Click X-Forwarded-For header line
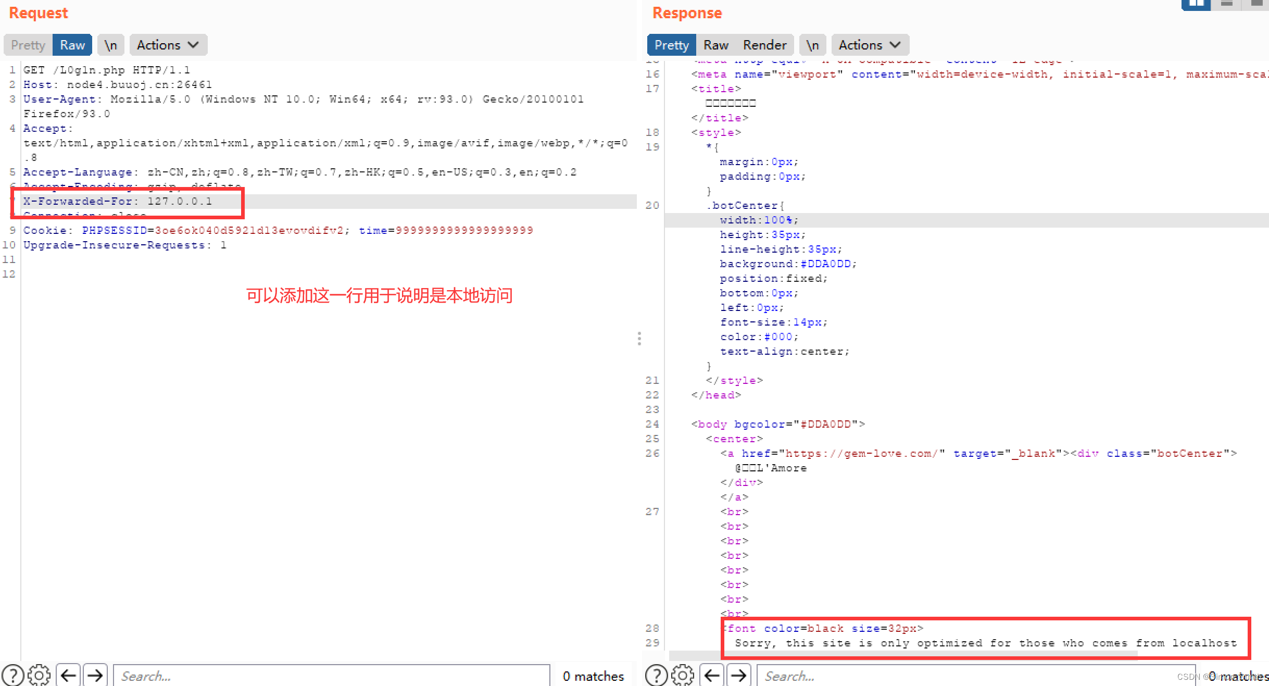1269x686 pixels. pos(117,201)
